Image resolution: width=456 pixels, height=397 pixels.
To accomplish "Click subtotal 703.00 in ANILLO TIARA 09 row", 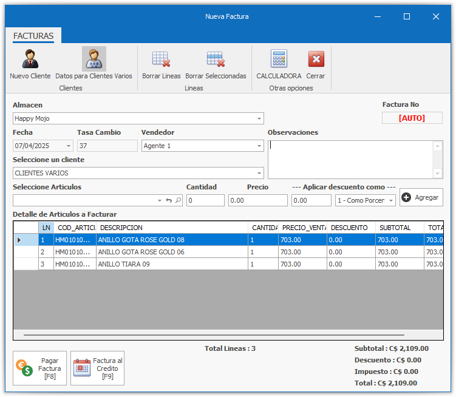I will pyautogui.click(x=400, y=265).
